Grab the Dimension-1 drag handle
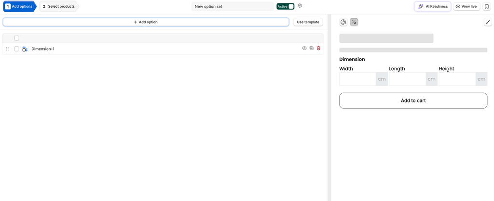 pyautogui.click(x=8, y=49)
